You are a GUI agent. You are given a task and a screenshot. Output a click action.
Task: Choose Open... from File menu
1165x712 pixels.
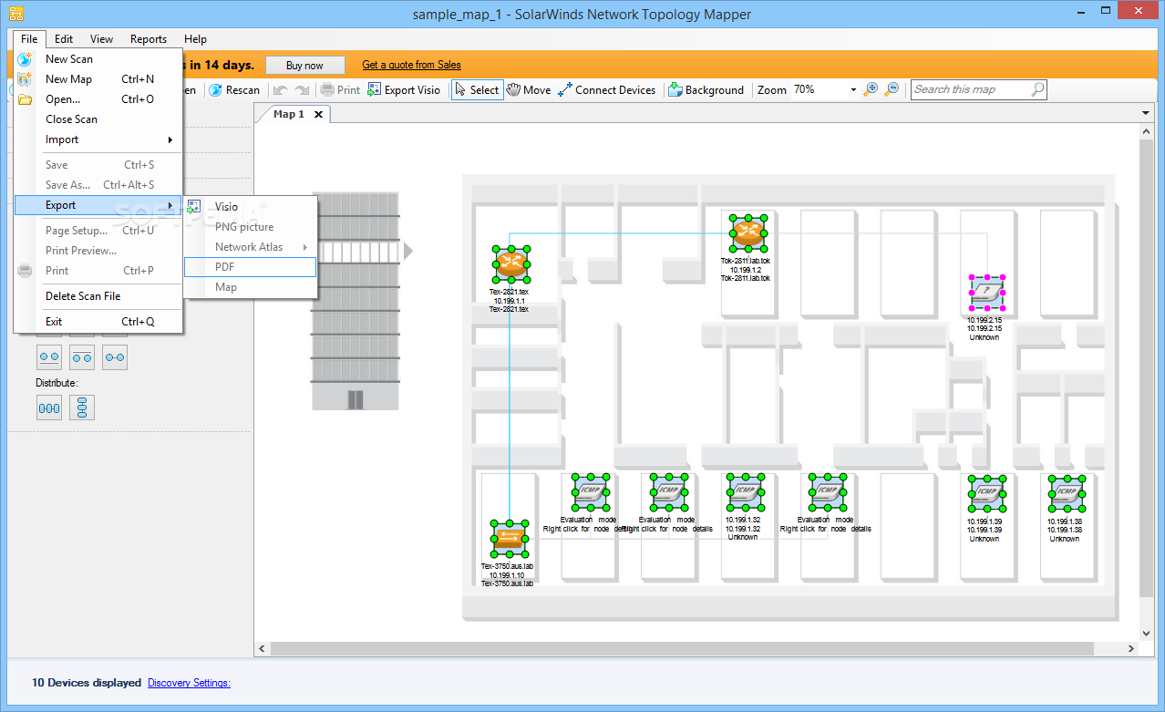[98, 99]
